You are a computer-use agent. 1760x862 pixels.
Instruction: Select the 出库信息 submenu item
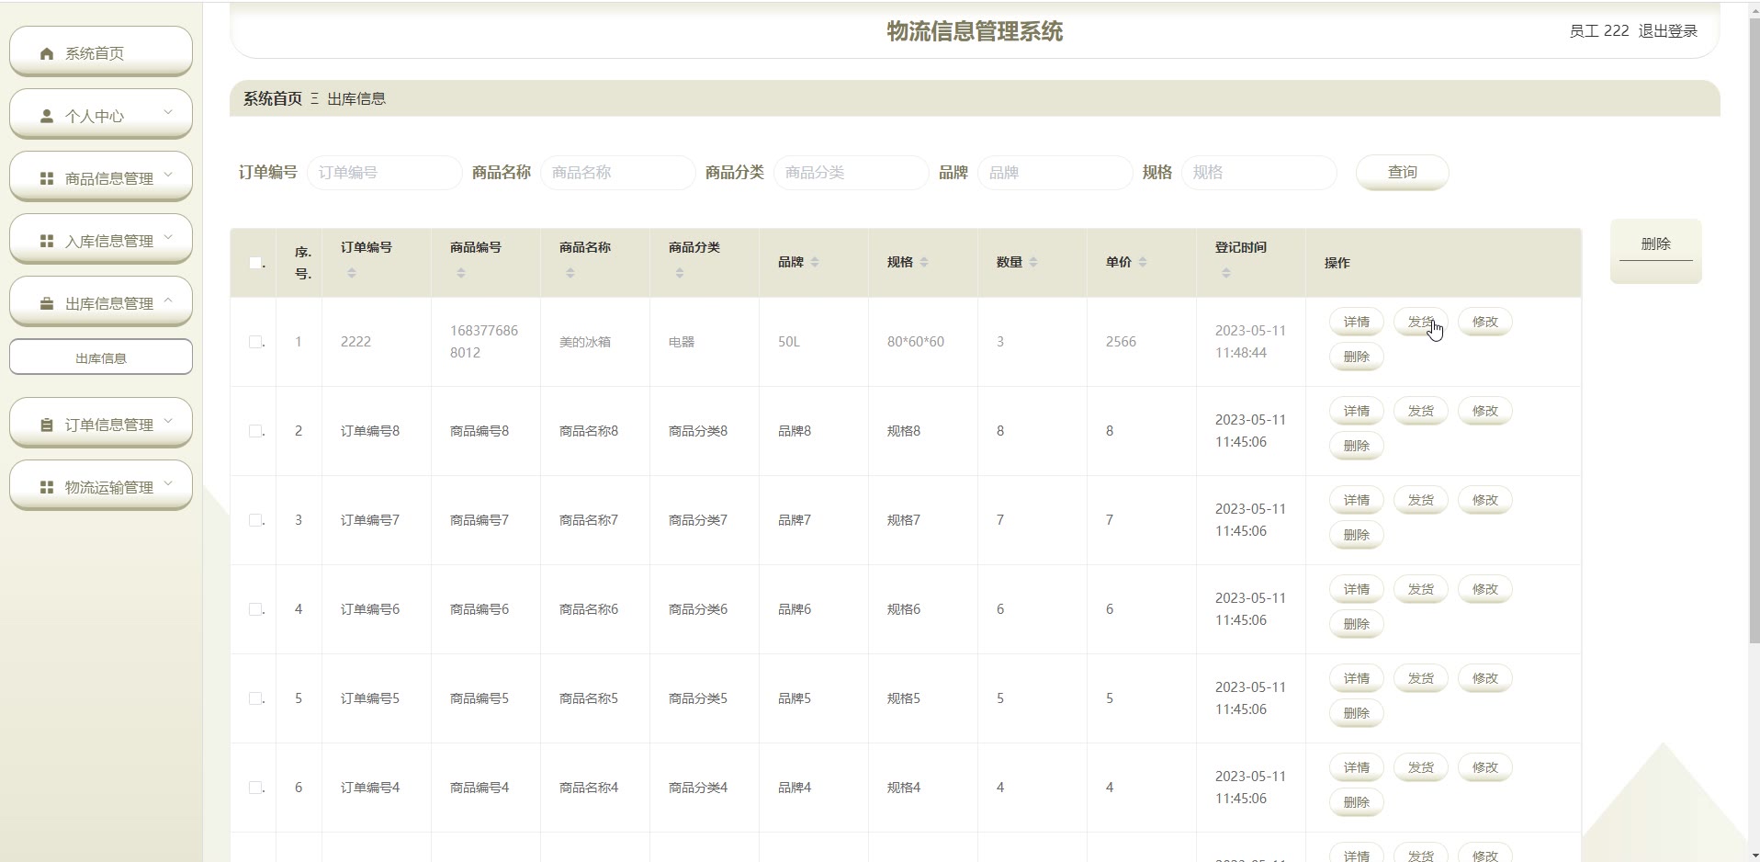click(x=101, y=357)
